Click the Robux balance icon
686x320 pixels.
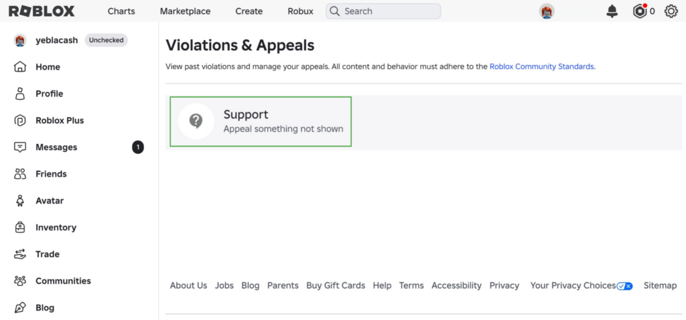[x=640, y=11]
